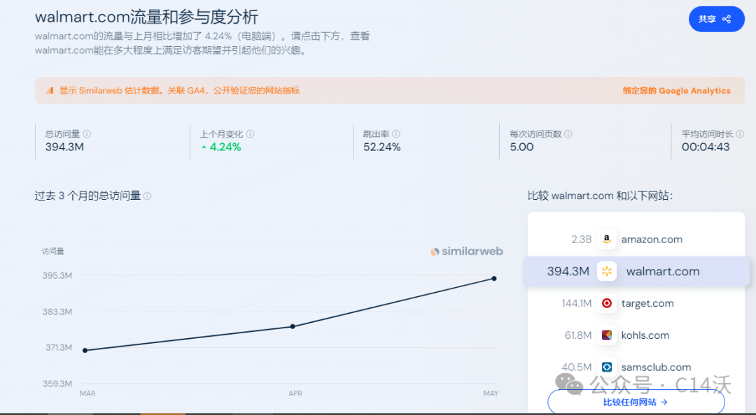
Task: Click the 371.3M y-axis label
Action: point(58,347)
